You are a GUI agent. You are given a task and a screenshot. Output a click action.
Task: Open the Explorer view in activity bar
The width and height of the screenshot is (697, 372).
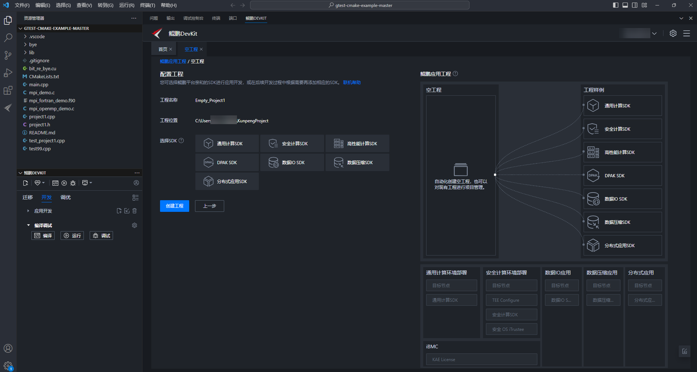click(x=8, y=20)
